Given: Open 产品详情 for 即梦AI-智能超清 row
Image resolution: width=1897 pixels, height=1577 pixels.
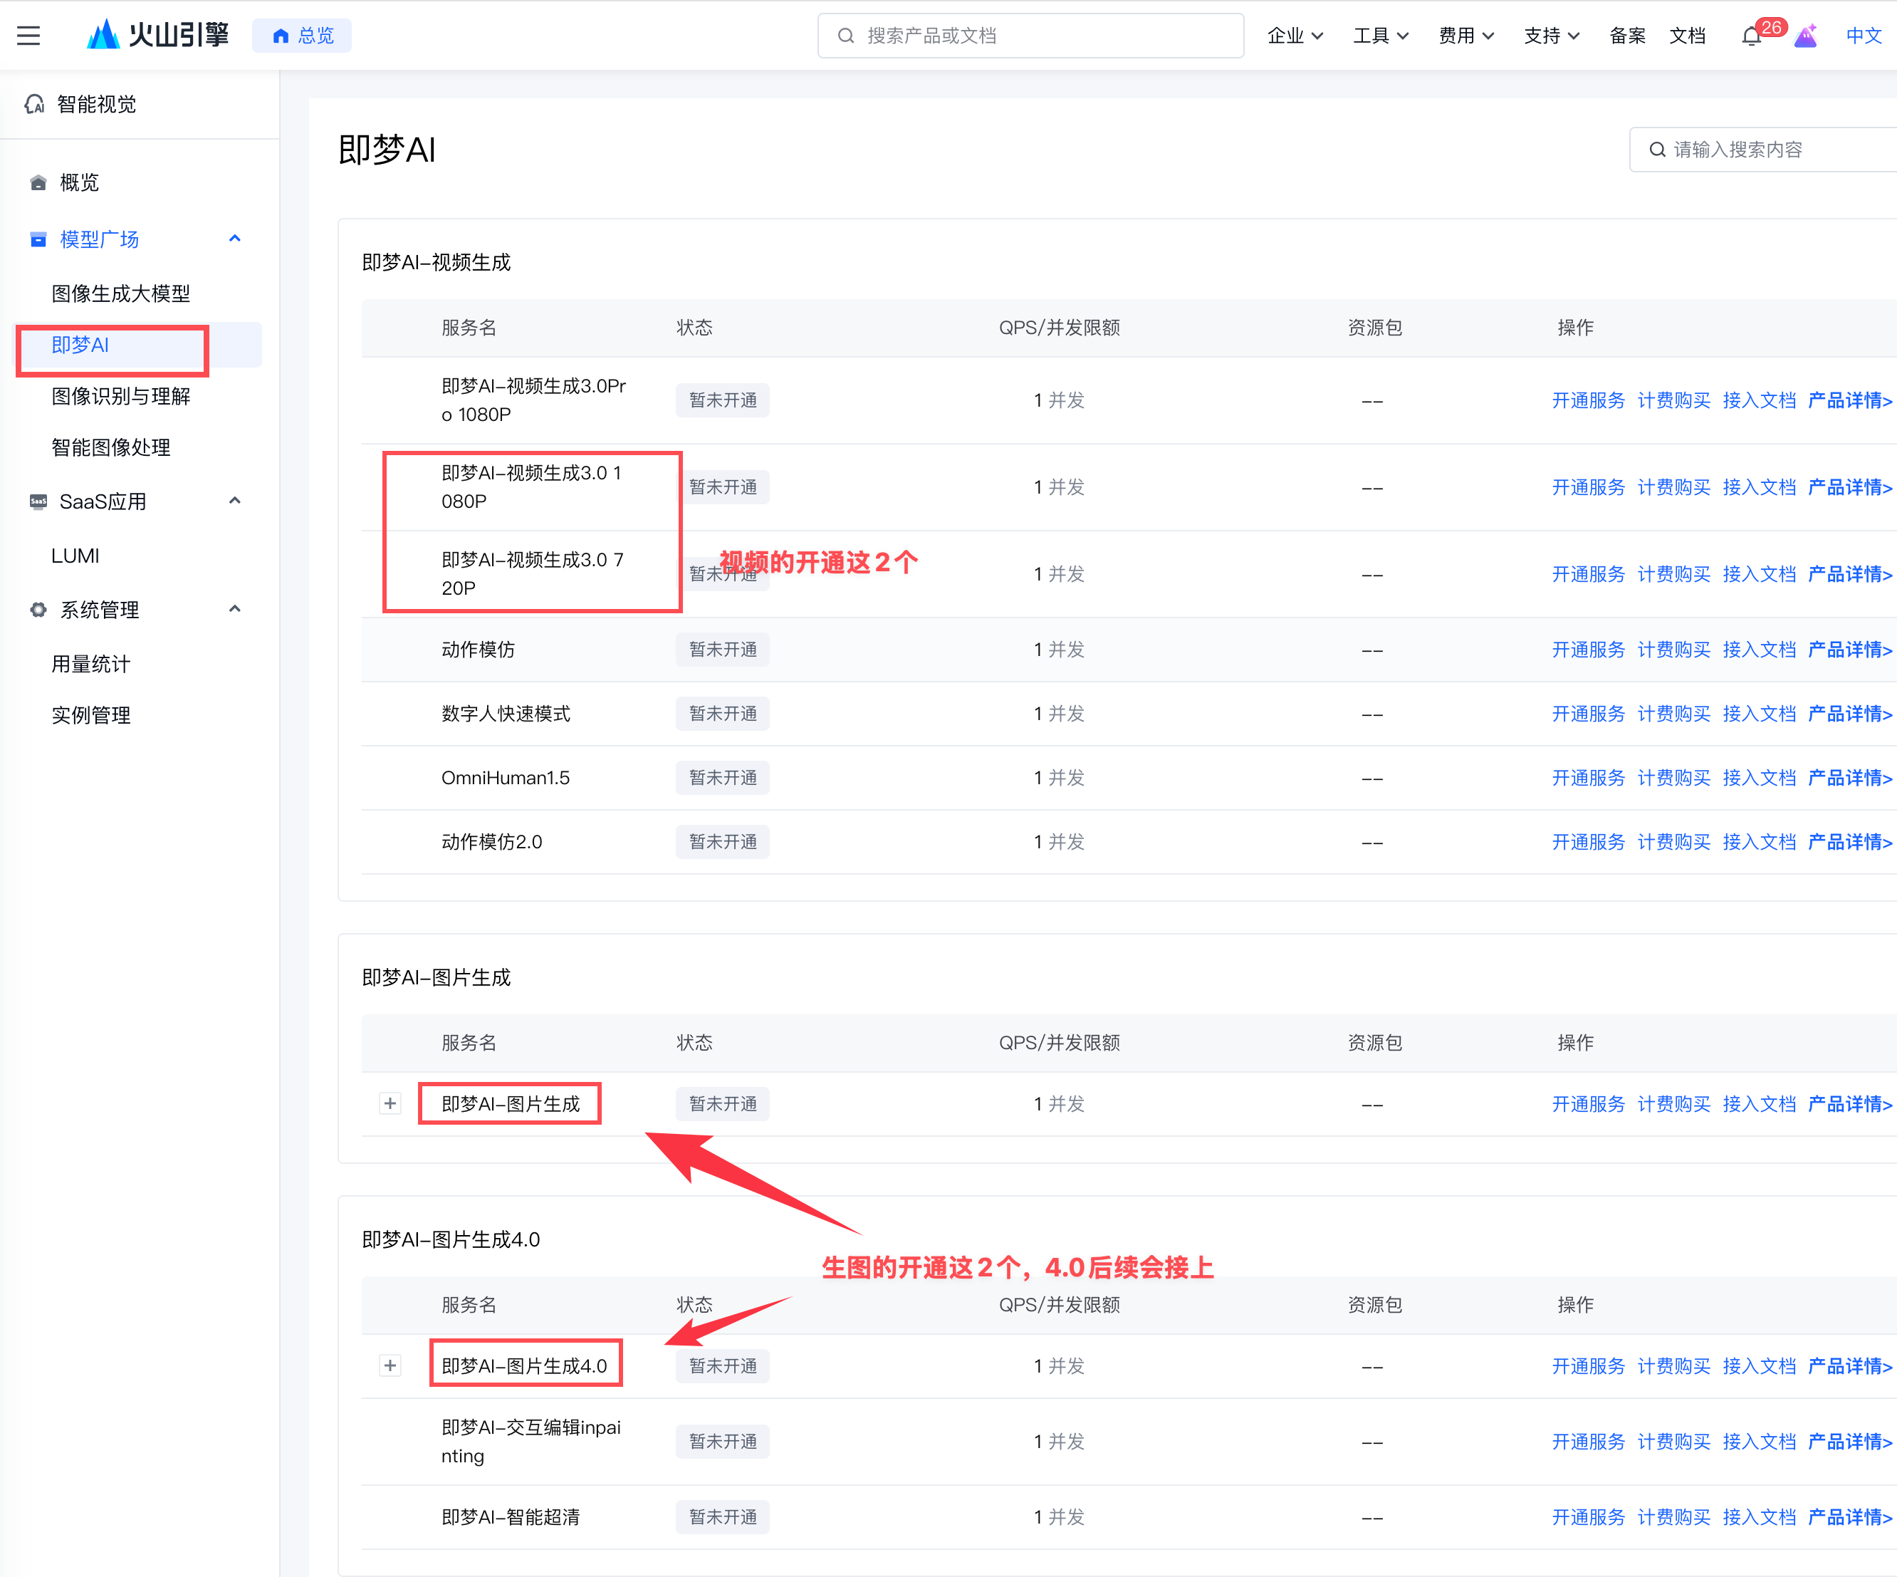Looking at the screenshot, I should pos(1849,1517).
